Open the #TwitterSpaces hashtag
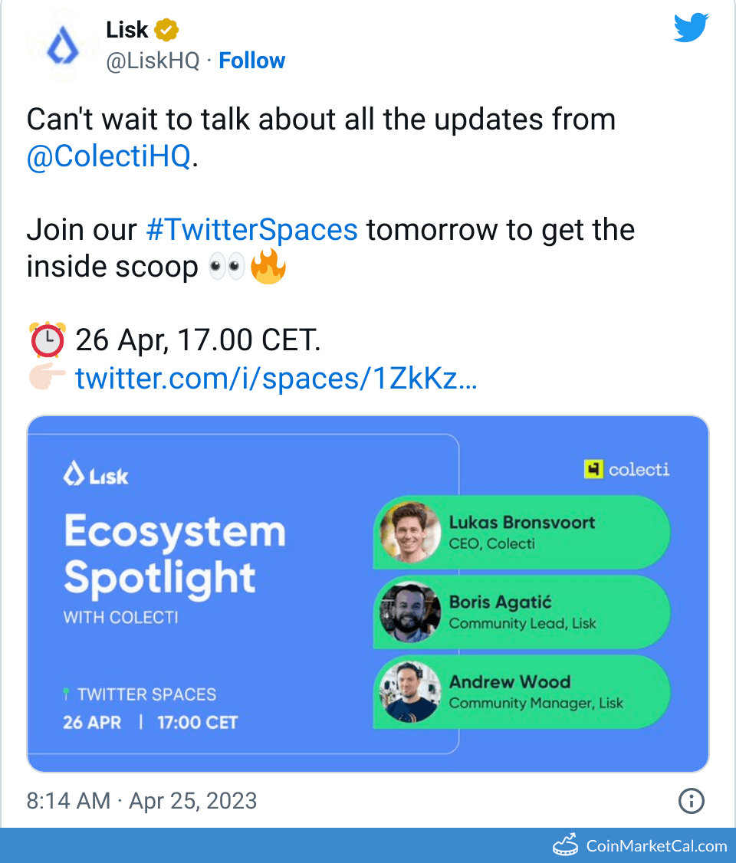Screen dimensions: 736x863 251,230
